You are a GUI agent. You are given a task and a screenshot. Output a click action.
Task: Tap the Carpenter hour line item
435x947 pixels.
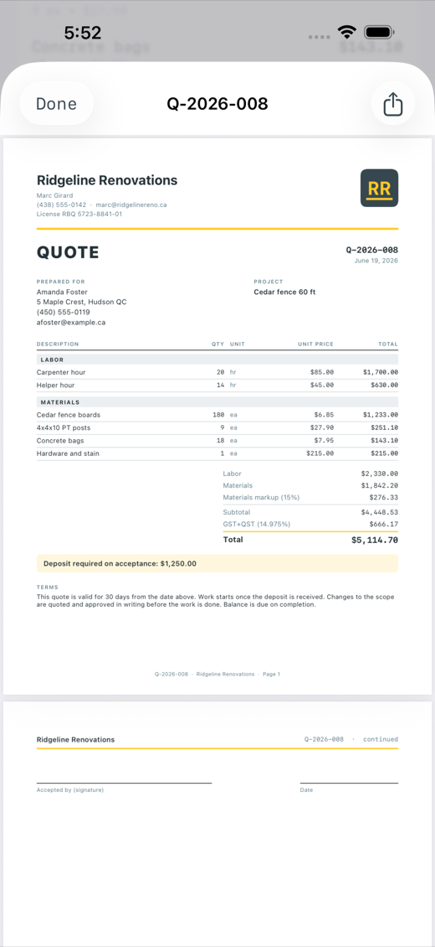217,372
